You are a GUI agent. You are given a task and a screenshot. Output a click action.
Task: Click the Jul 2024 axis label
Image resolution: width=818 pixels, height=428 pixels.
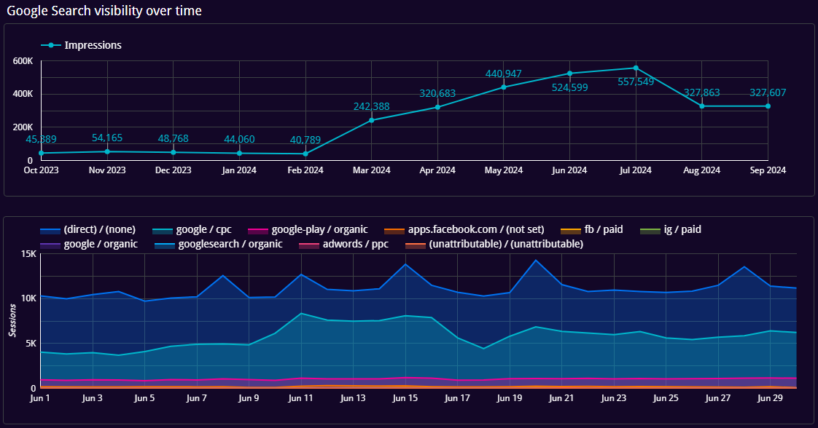(x=636, y=170)
